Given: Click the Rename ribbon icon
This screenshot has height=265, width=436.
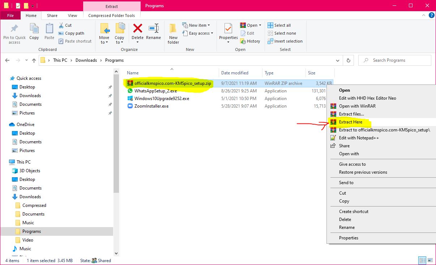Looking at the screenshot, I should coord(154,29).
